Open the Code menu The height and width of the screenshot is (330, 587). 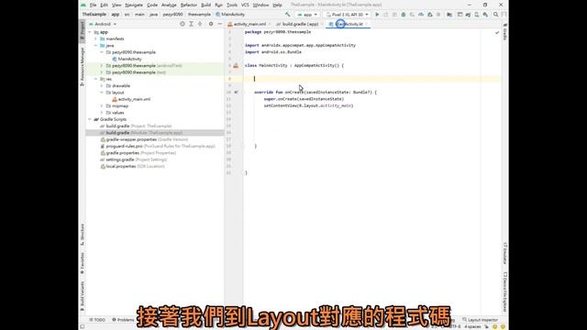point(152,5)
